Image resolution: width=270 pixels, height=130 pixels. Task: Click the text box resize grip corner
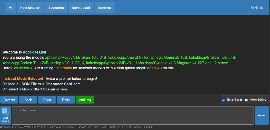252,123
